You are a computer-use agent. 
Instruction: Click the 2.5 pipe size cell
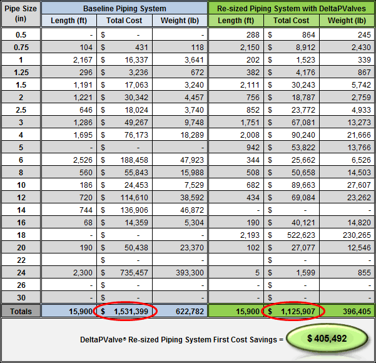21,110
